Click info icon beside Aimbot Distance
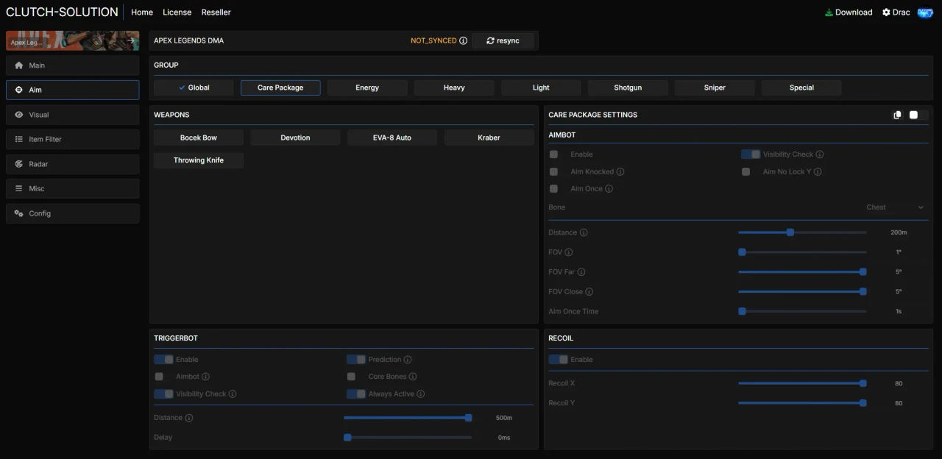 [x=584, y=232]
